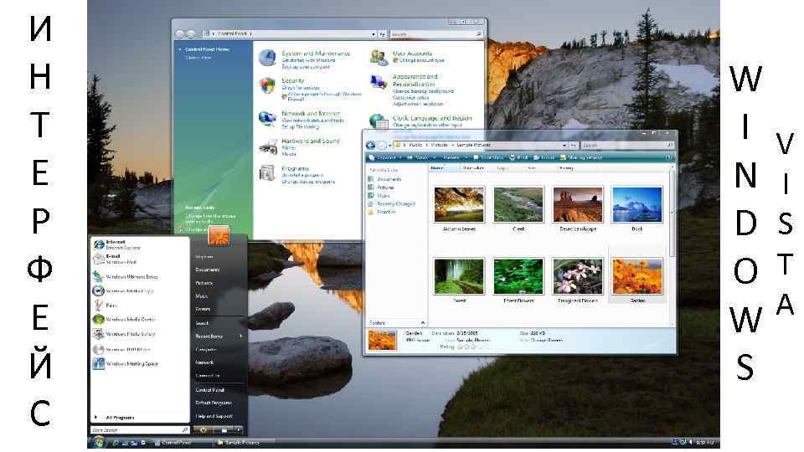The width and height of the screenshot is (804, 452).
Task: Select the Forest picture thumbnail
Action: [459, 276]
